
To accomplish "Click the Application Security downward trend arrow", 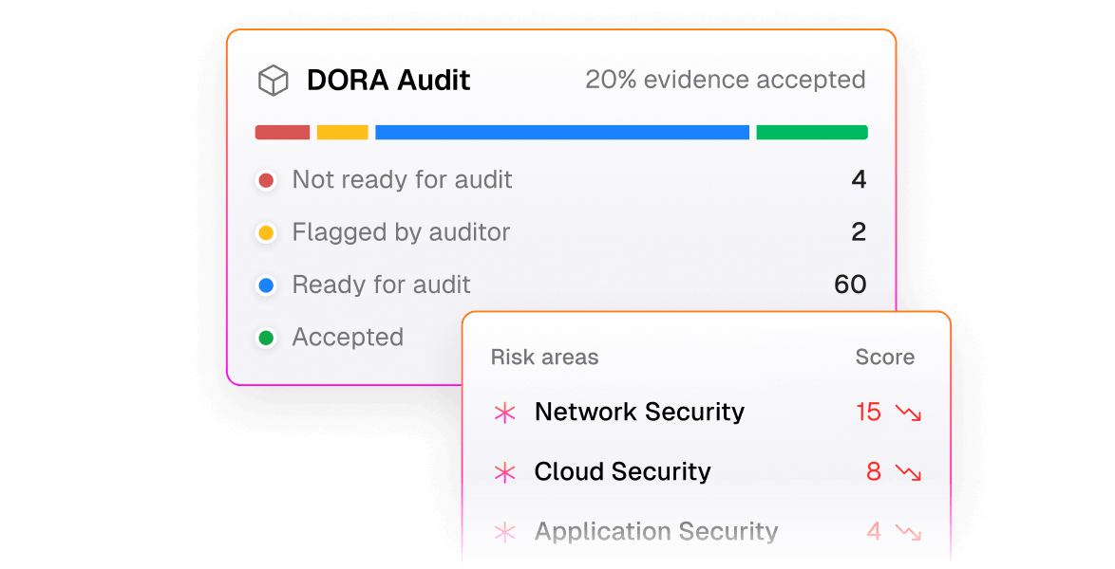I will point(908,531).
